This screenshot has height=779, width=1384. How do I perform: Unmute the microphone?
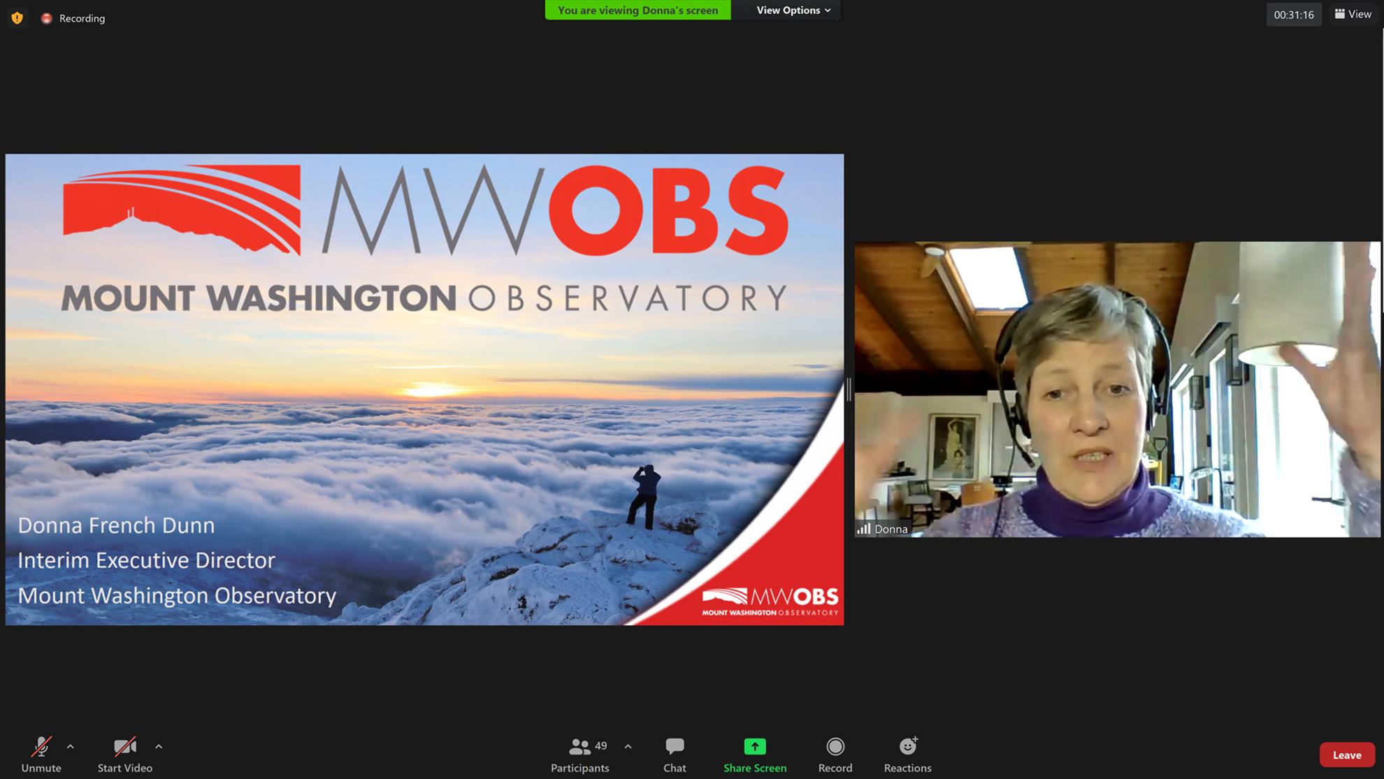point(41,747)
